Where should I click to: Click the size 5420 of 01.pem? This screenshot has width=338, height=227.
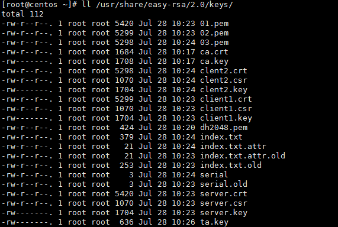(x=124, y=24)
